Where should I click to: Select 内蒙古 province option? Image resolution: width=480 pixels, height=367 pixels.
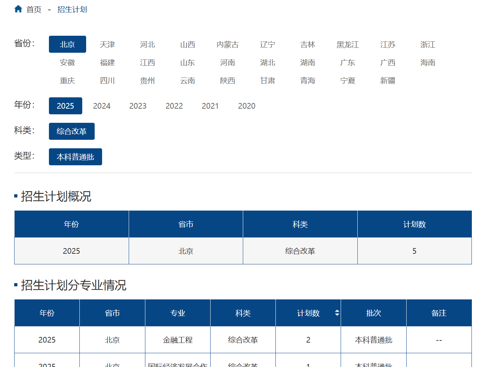click(x=227, y=45)
